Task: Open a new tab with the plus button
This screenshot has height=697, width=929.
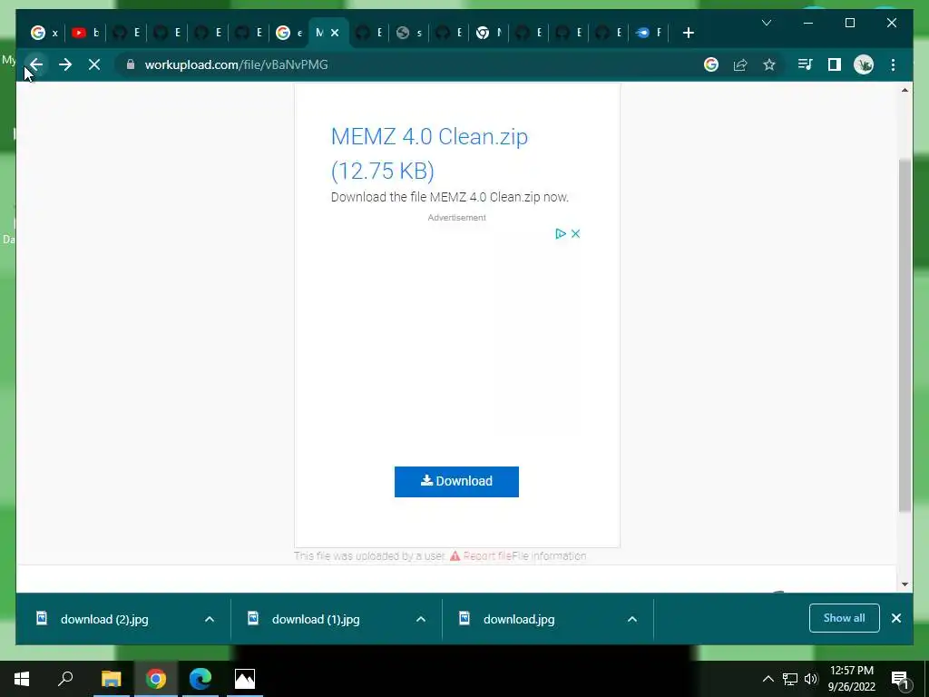Action: [688, 33]
